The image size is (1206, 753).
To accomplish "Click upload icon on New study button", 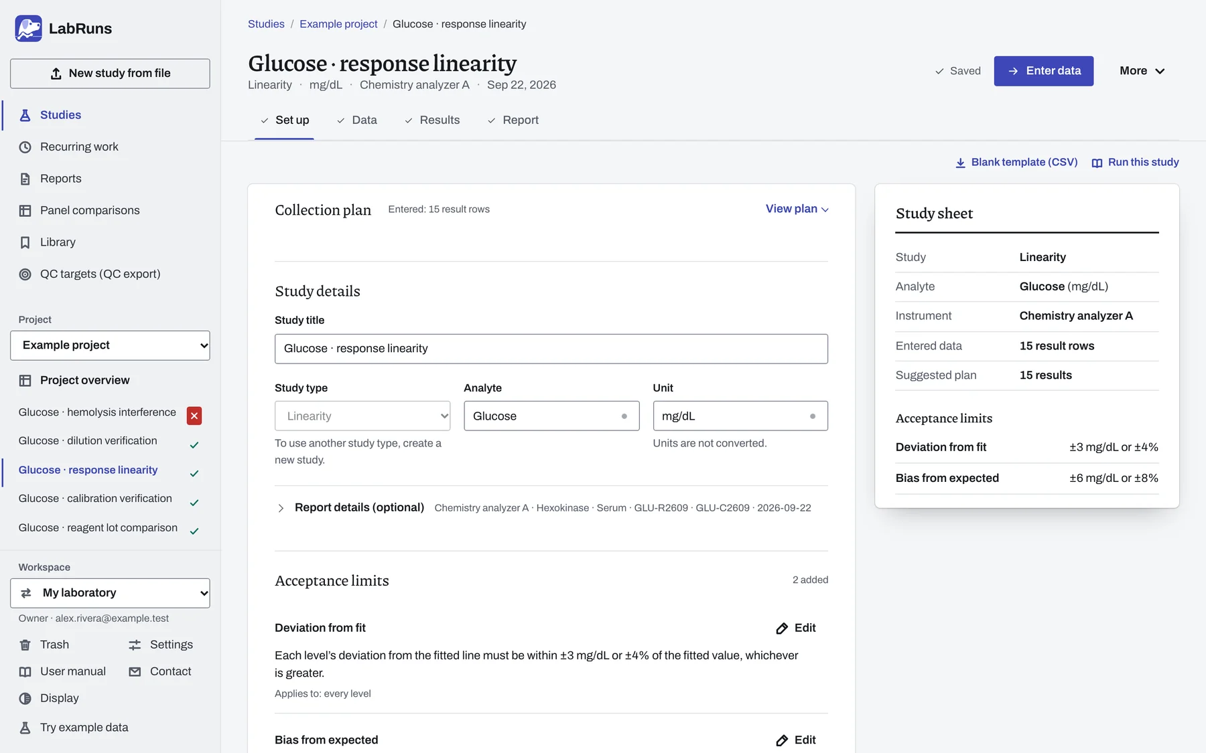I will point(56,74).
